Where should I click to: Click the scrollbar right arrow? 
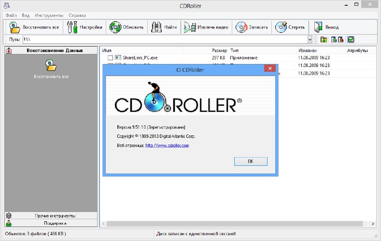coord(373,224)
